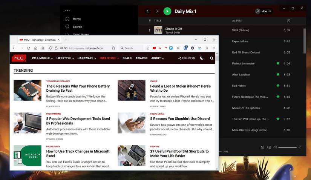Reload the page in Firefox
This screenshot has width=311, height=180.
tap(29, 48)
